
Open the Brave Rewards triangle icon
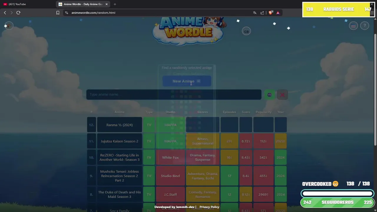tap(278, 13)
